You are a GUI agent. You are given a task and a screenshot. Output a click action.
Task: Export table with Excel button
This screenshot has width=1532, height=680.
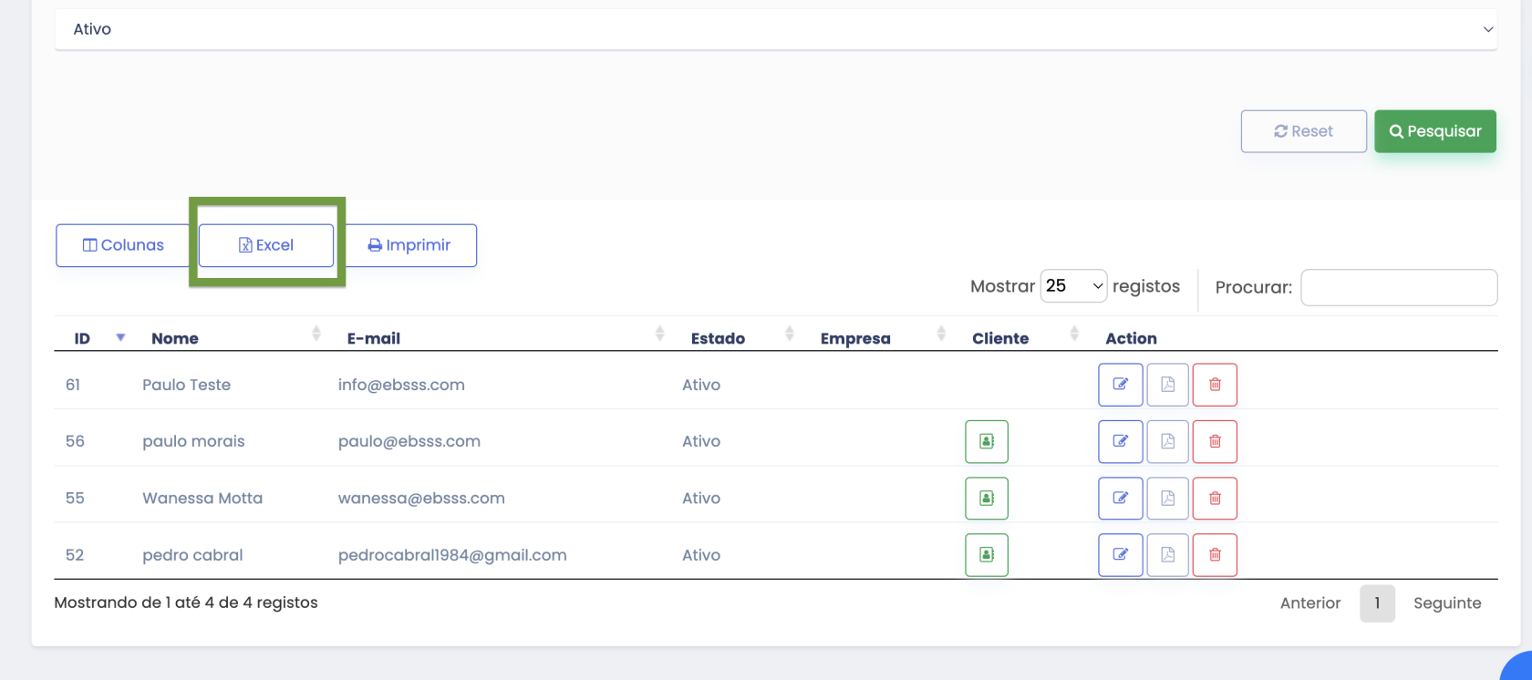click(266, 245)
